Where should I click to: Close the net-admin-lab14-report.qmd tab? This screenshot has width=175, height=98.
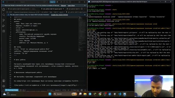63,9
